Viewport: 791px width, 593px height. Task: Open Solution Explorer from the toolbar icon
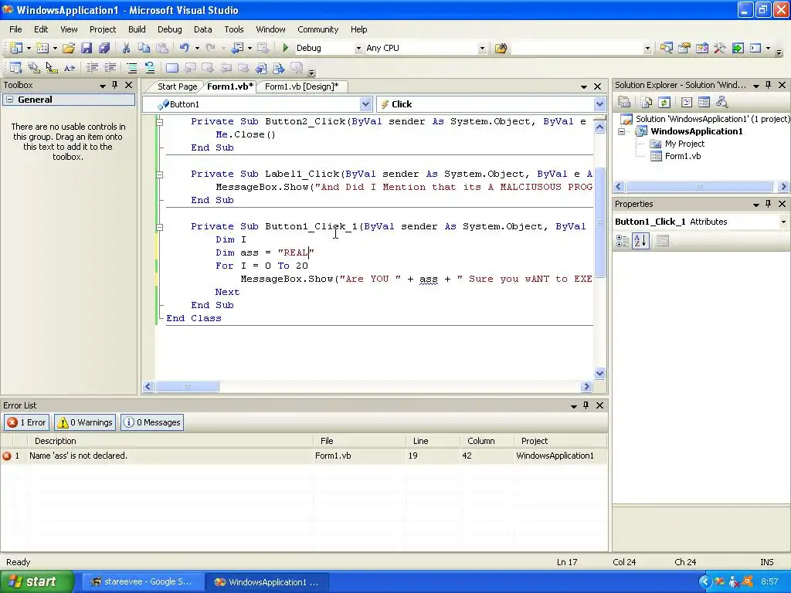click(x=667, y=48)
